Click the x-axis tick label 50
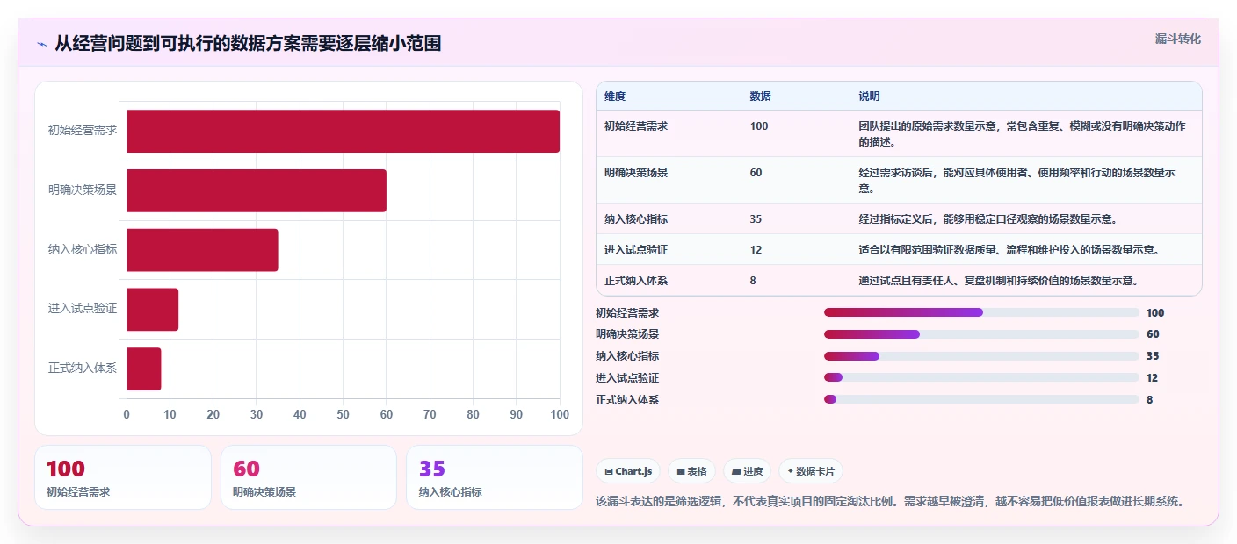Screen dimensions: 1237x544 [343, 414]
